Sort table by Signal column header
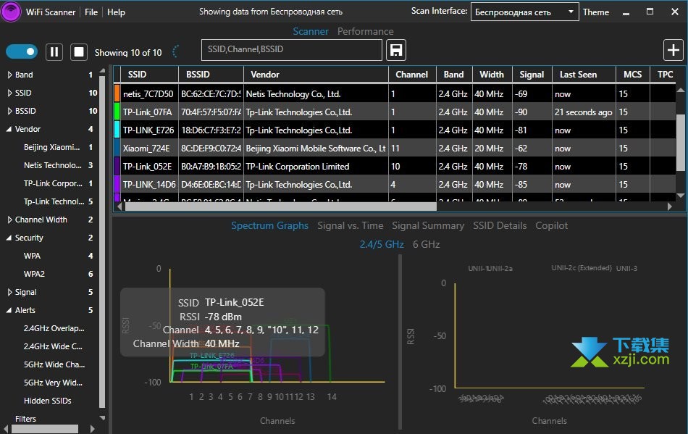This screenshot has height=434, width=688. pyautogui.click(x=532, y=75)
